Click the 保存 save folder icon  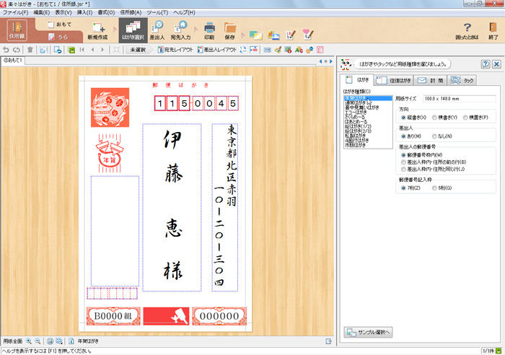click(x=230, y=29)
